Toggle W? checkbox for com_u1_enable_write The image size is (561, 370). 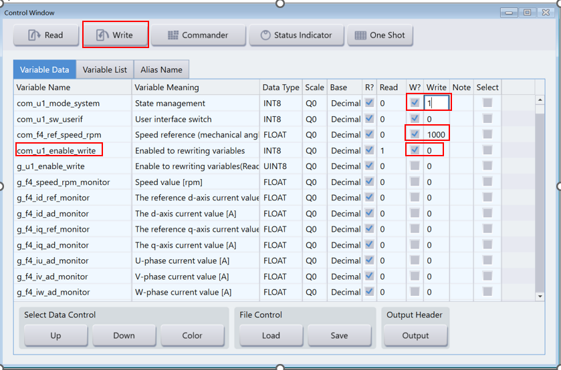(415, 150)
